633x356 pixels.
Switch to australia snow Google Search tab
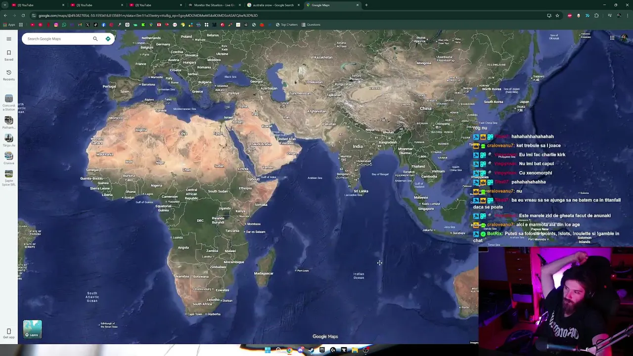[272, 5]
